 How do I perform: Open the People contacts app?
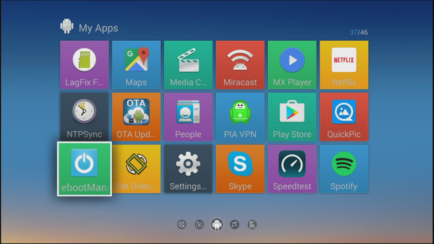click(188, 117)
